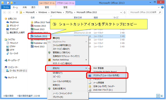Choose スタートにピン留め(P)
The height and width of the screenshot is (100, 166).
coord(68,49)
